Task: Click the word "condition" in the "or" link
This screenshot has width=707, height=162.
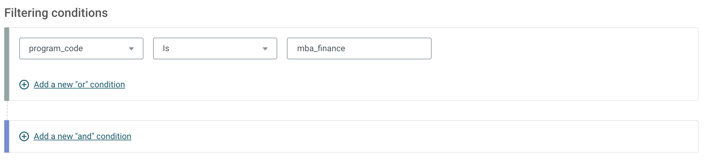Action: coord(108,85)
